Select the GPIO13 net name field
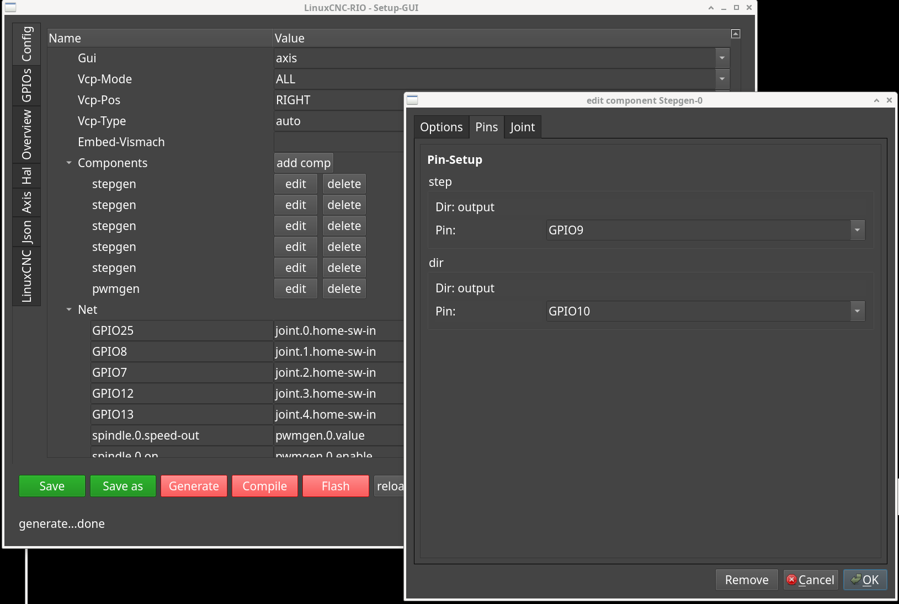Screen dimensions: 899x604 [x=182, y=414]
